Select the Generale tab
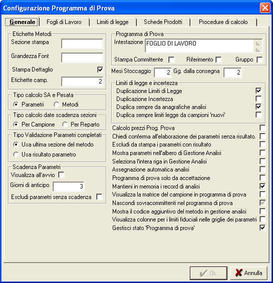This screenshot has width=273, height=283. click(x=22, y=22)
